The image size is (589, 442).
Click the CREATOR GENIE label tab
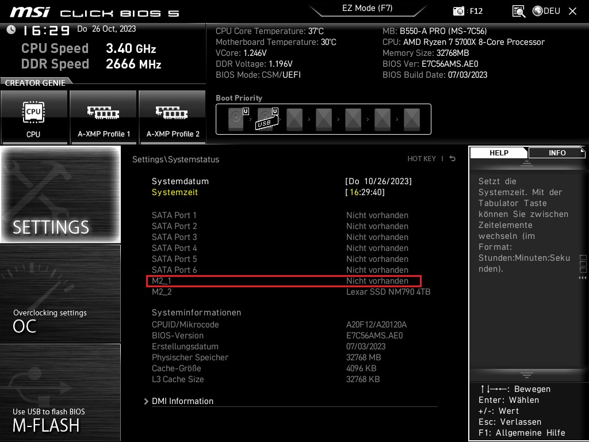tap(35, 83)
